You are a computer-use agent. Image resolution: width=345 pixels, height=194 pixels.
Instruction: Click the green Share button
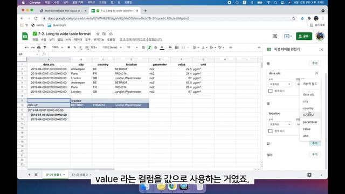[x=304, y=36]
